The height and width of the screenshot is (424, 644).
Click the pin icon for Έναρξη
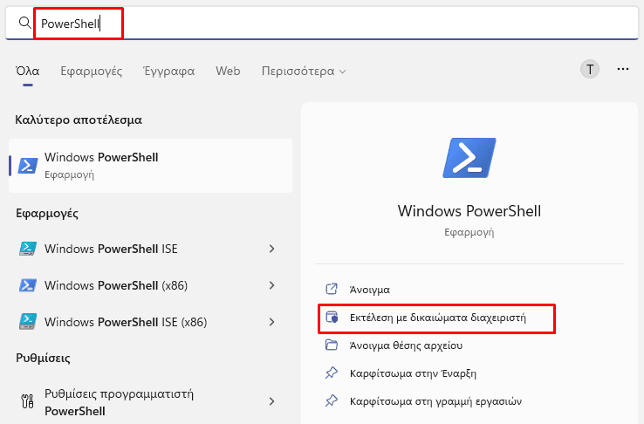(332, 373)
